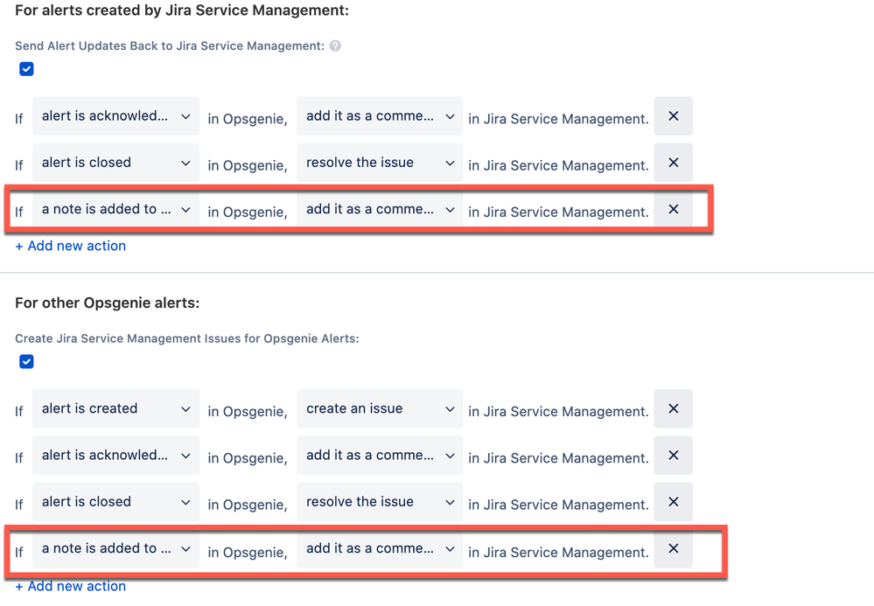
Task: Delete the 'alert is created' rule row
Action: coord(673,409)
